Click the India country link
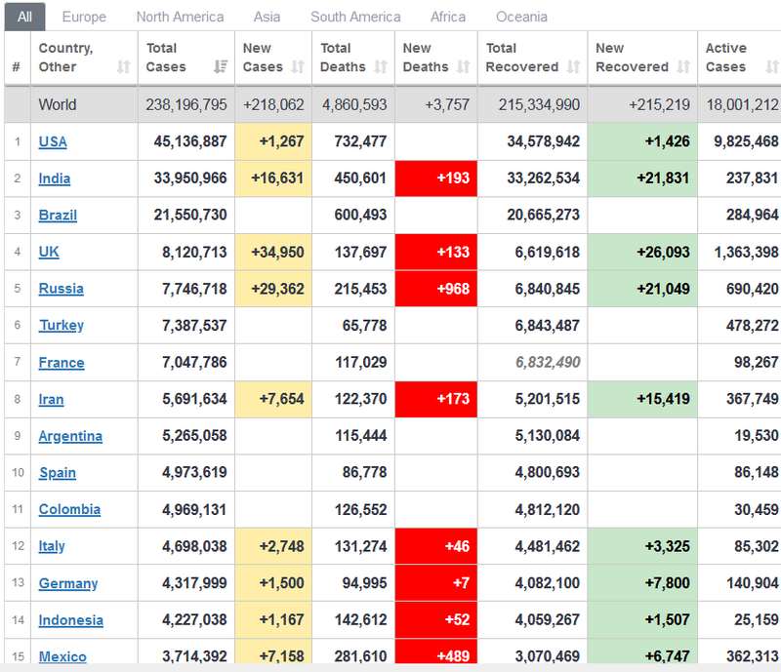This screenshot has width=781, height=672. coord(55,178)
